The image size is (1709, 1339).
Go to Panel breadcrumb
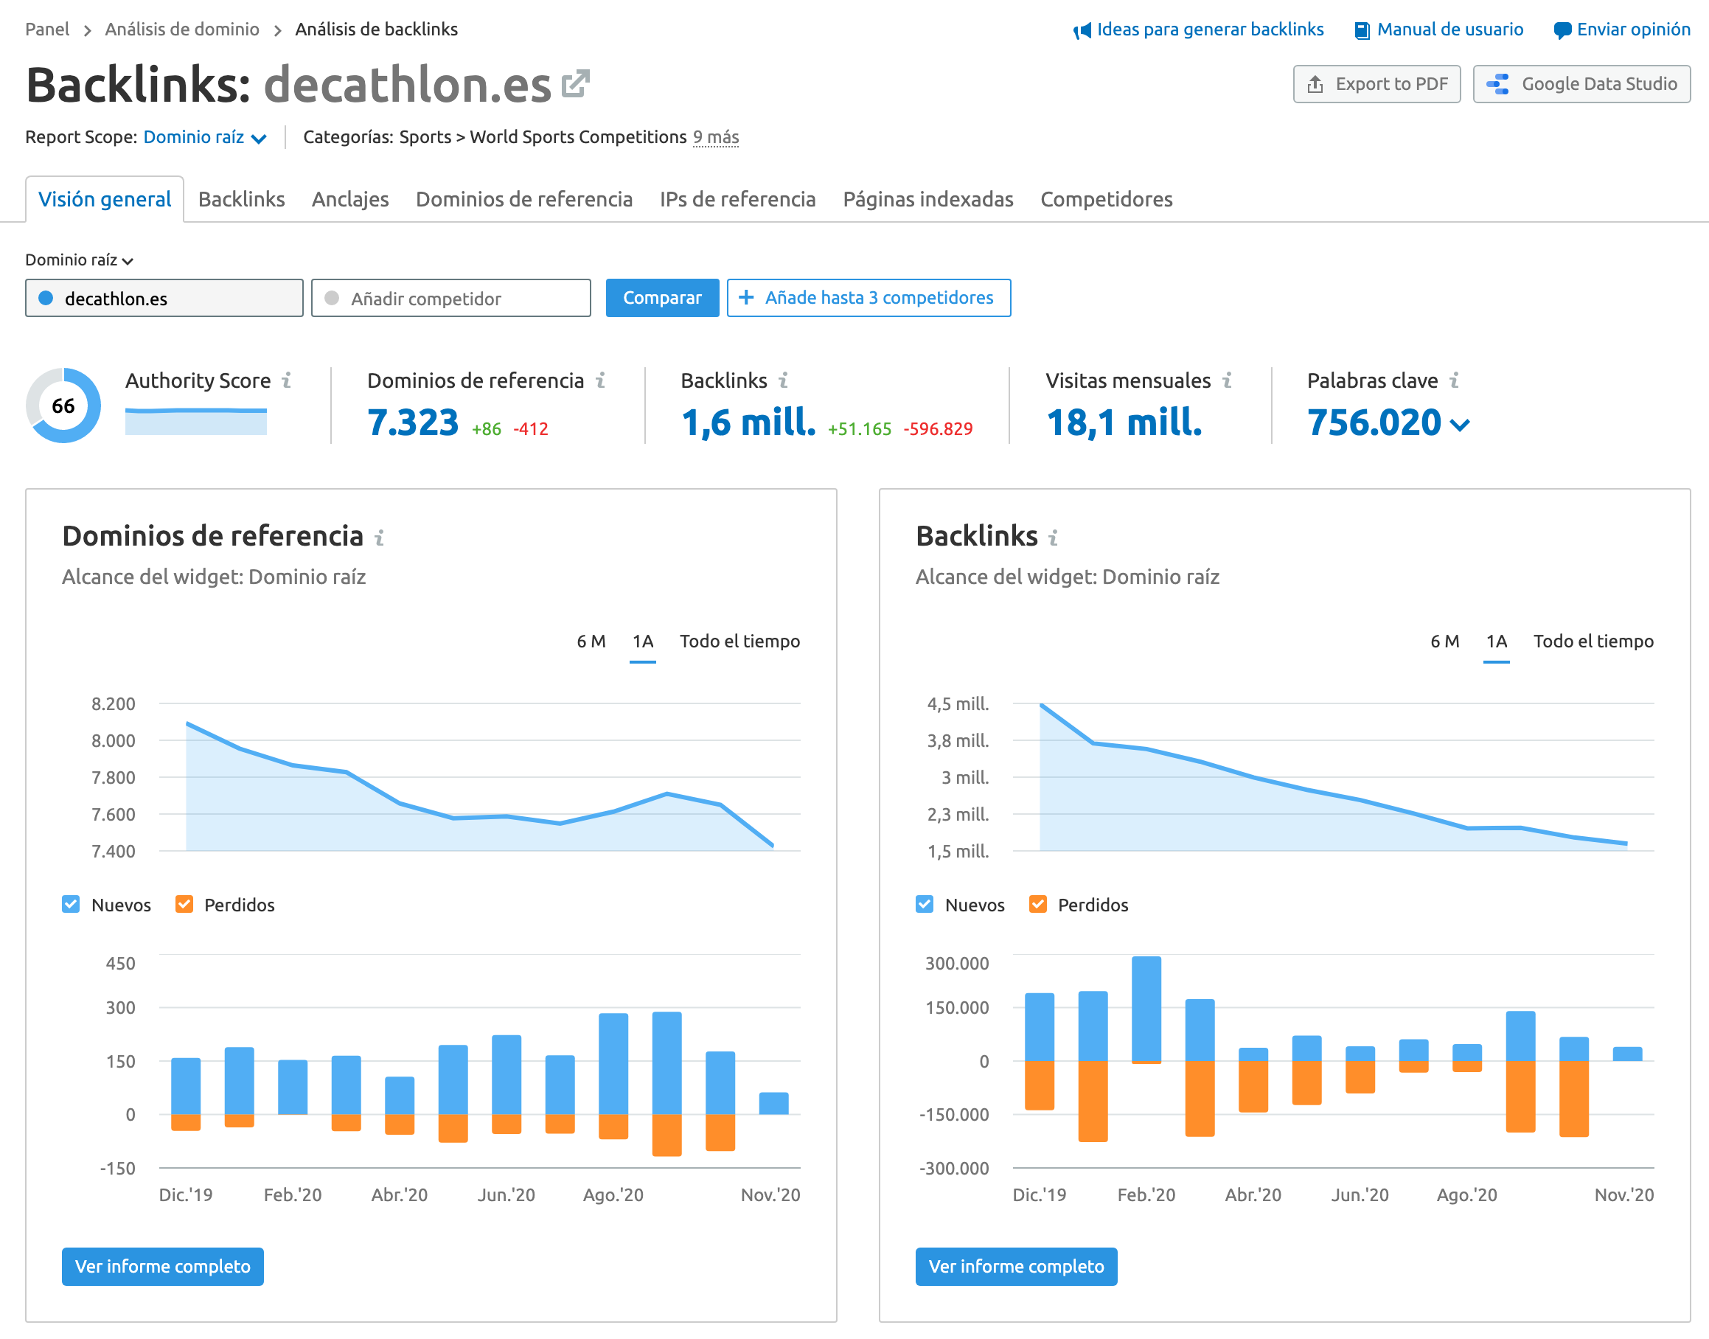click(47, 29)
